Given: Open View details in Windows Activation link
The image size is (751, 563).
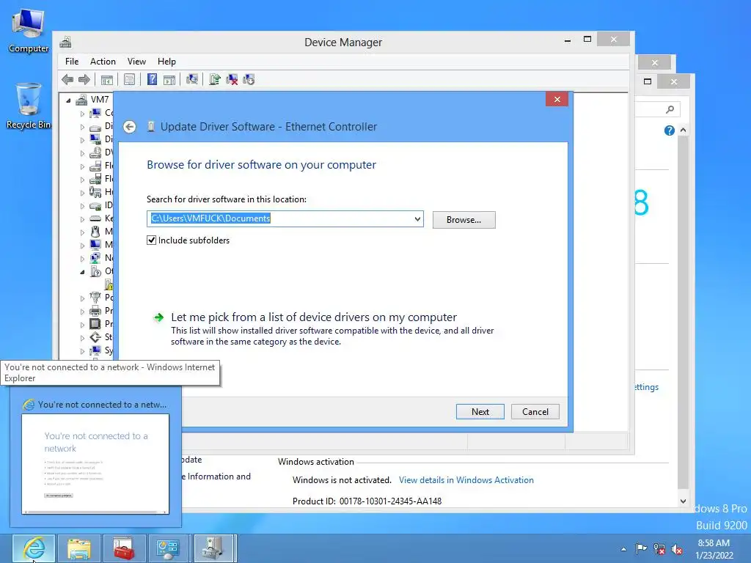Looking at the screenshot, I should [466, 480].
